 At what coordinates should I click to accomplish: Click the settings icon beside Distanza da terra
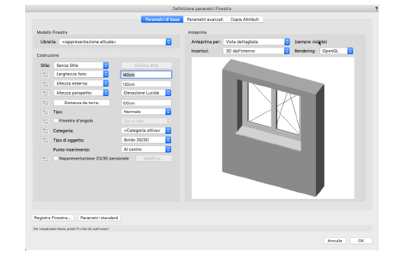click(45, 103)
